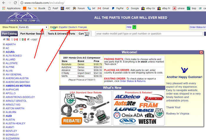The image size is (206, 140).
Task: Open Applications bookmark grid icon
Action: [4, 8]
